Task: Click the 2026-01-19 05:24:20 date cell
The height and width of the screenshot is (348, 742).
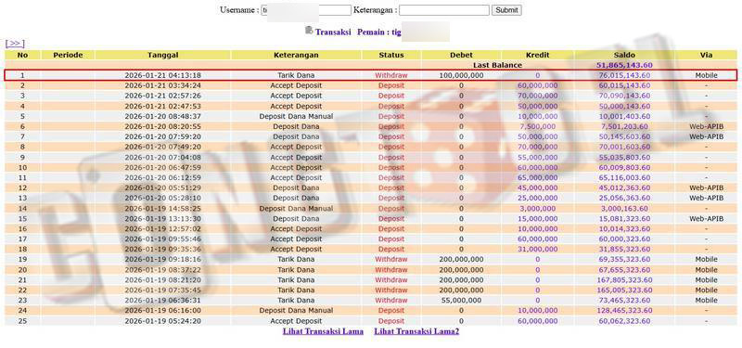Action: click(163, 321)
